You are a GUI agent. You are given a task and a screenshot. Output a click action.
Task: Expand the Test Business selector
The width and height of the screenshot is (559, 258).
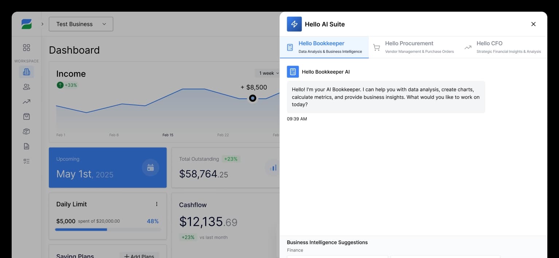point(81,24)
